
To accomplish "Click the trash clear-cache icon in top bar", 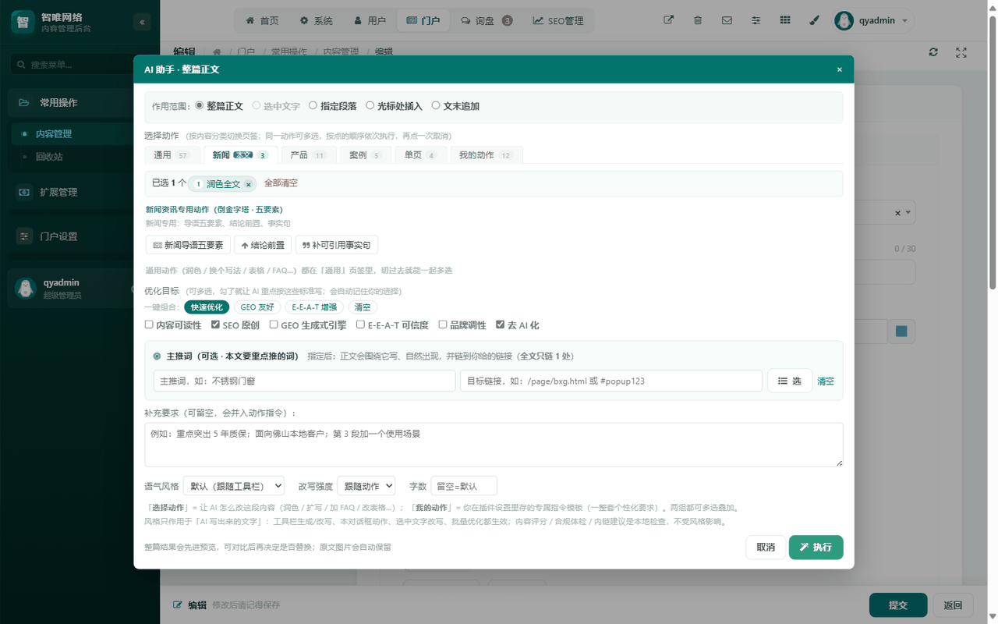I will coord(698,21).
